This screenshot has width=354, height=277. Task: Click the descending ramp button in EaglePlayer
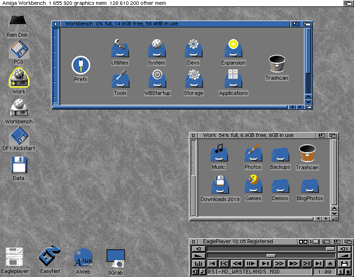click(199, 256)
